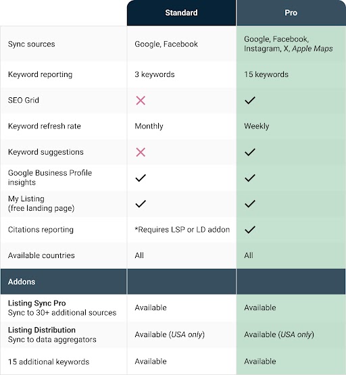Click the Pro checkmark for Google Business Profile insights
This screenshot has width=346, height=375.
250,178
